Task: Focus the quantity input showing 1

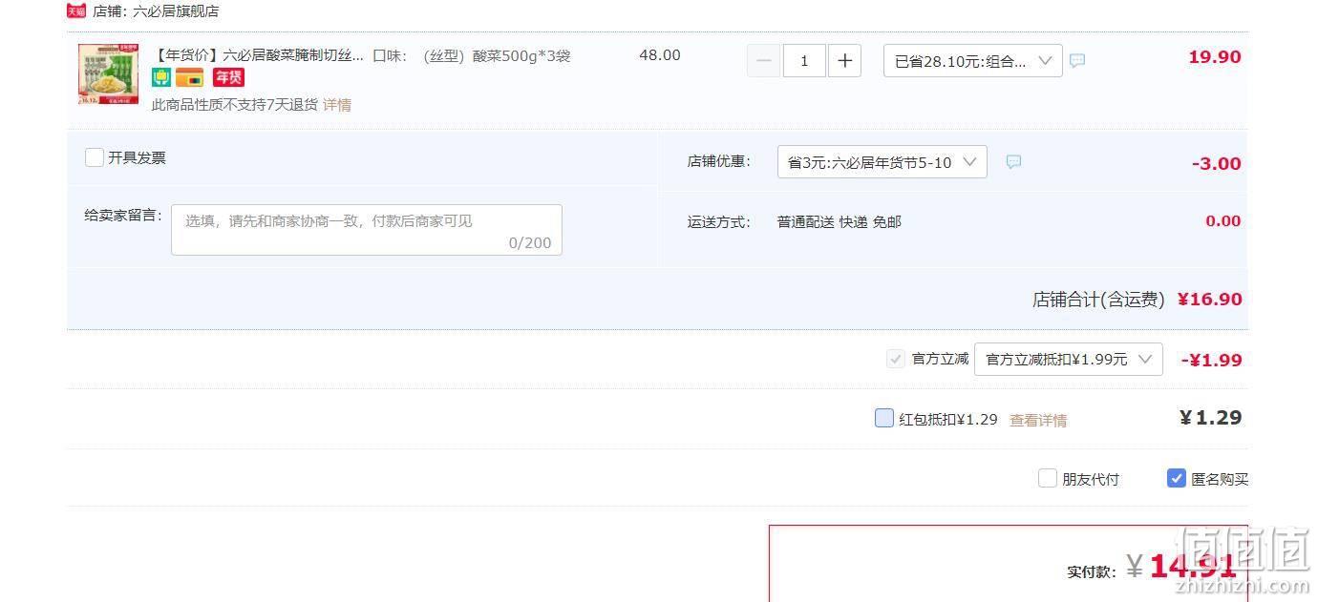Action: [x=804, y=61]
